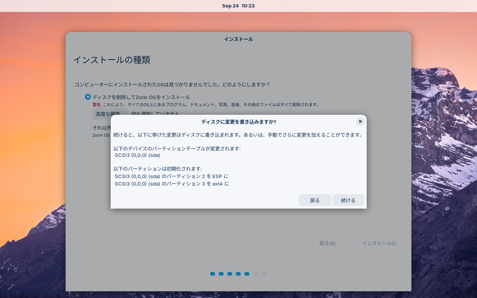This screenshot has height=298, width=477.
Task: Close the disk changes confirmation dialog
Action: tap(360, 121)
